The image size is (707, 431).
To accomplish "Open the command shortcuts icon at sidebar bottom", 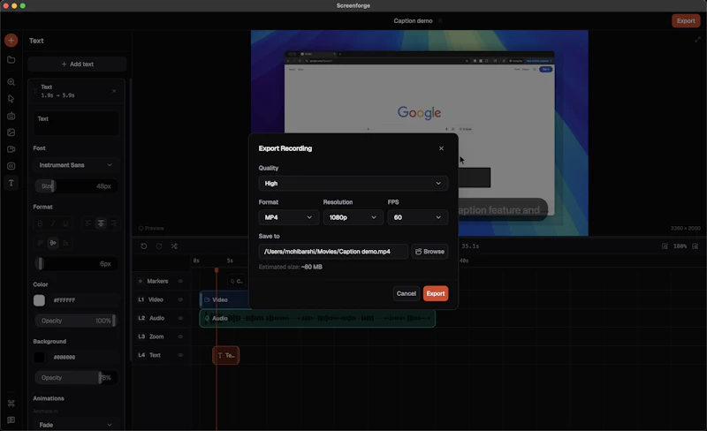I will [11, 403].
